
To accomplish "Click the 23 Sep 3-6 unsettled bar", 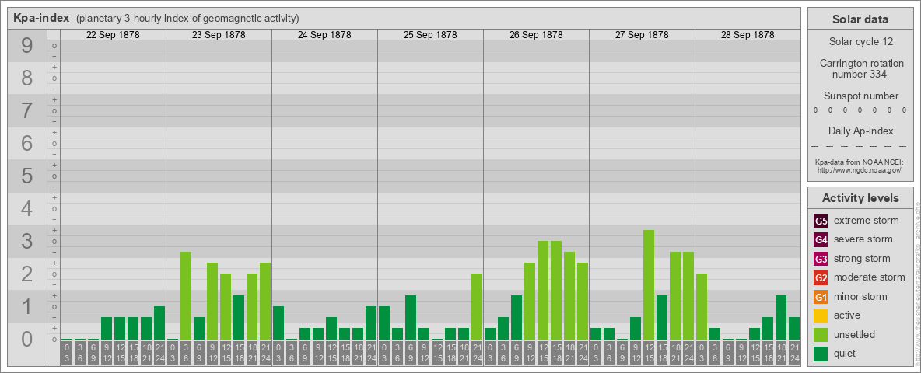I will click(186, 296).
